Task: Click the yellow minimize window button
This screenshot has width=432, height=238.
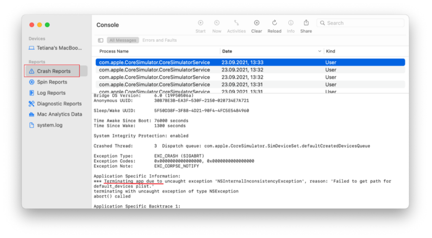Action: 39,25
